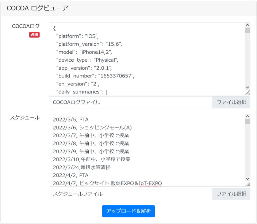Click the COCOA ログビューア heading
Screen dimensions: 257x224
tap(37, 8)
